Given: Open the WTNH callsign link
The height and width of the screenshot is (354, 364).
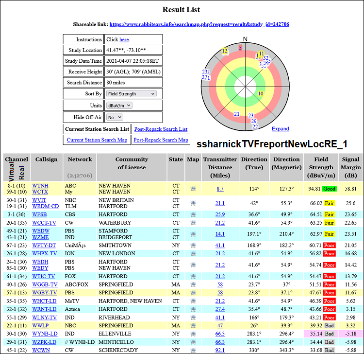Looking at the screenshot, I should tap(40, 186).
